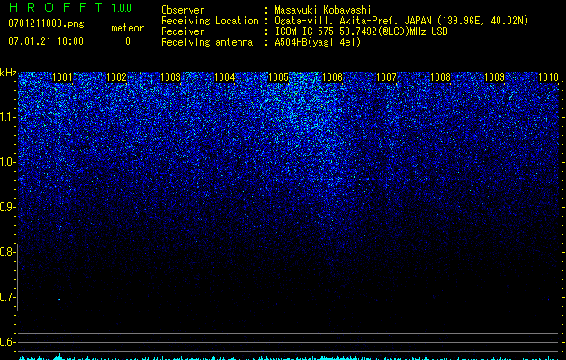This screenshot has width=566, height=360.
Task: Click the cyan amplitude trace at bottom
Action: 289,357
